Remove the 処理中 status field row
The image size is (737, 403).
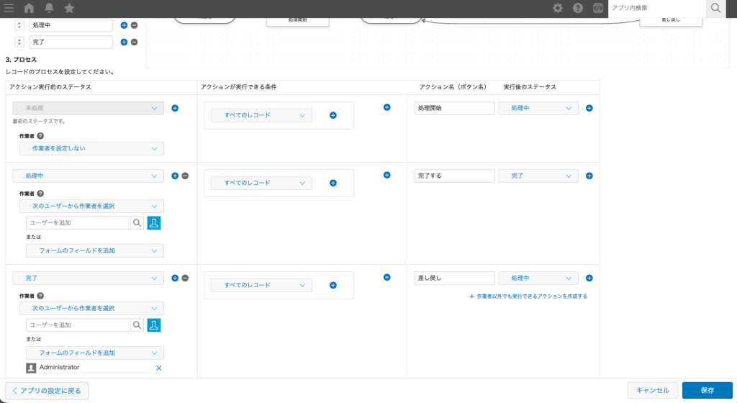[x=135, y=25]
